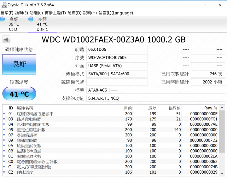Image resolution: width=227 pixels, height=178 pixels.
Task: Select the 底層資料讀取錯誤率 attribute row
Action: pos(111,114)
